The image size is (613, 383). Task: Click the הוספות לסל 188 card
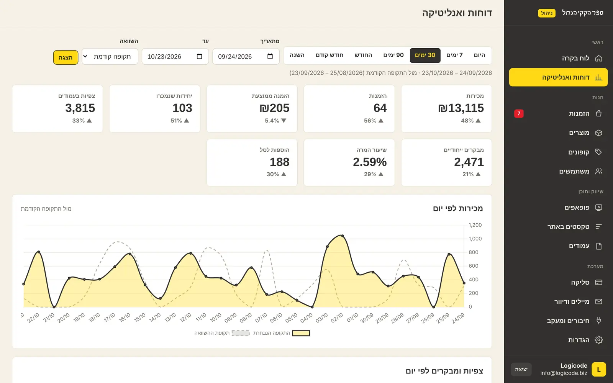click(252, 162)
